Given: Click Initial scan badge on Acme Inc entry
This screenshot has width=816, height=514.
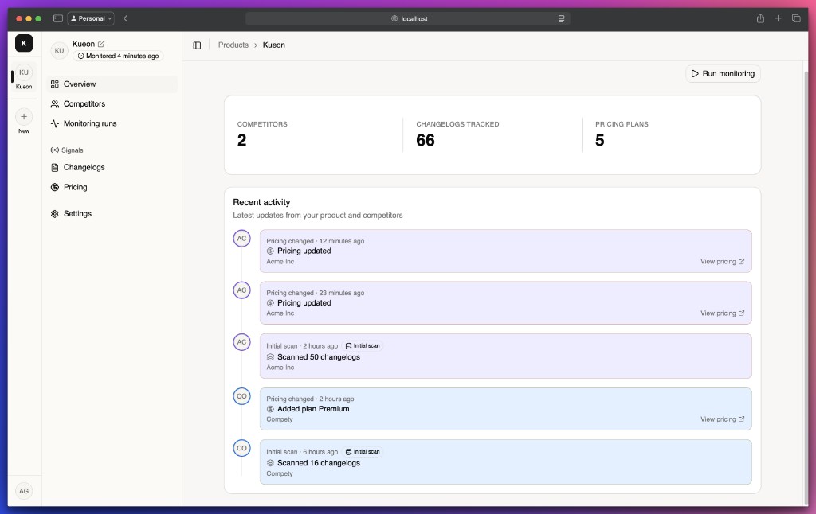Looking at the screenshot, I should 363,345.
